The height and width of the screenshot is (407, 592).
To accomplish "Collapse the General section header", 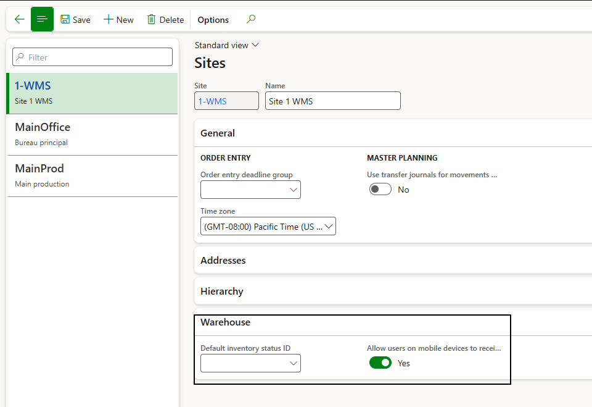I will tap(218, 133).
